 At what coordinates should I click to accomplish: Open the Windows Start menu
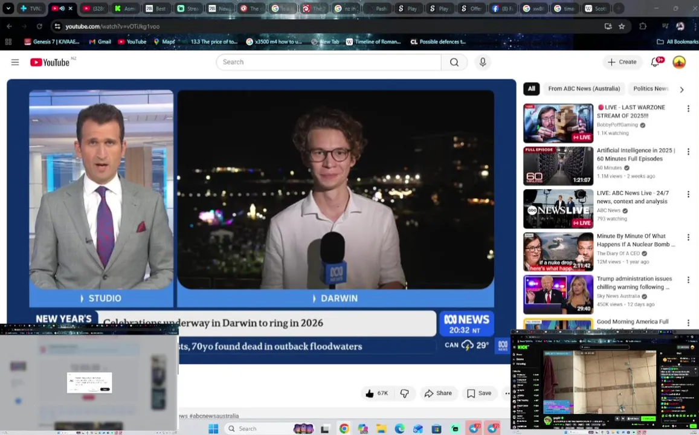tap(213, 429)
